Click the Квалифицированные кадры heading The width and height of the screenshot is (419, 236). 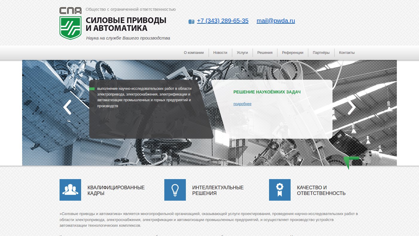coord(116,190)
